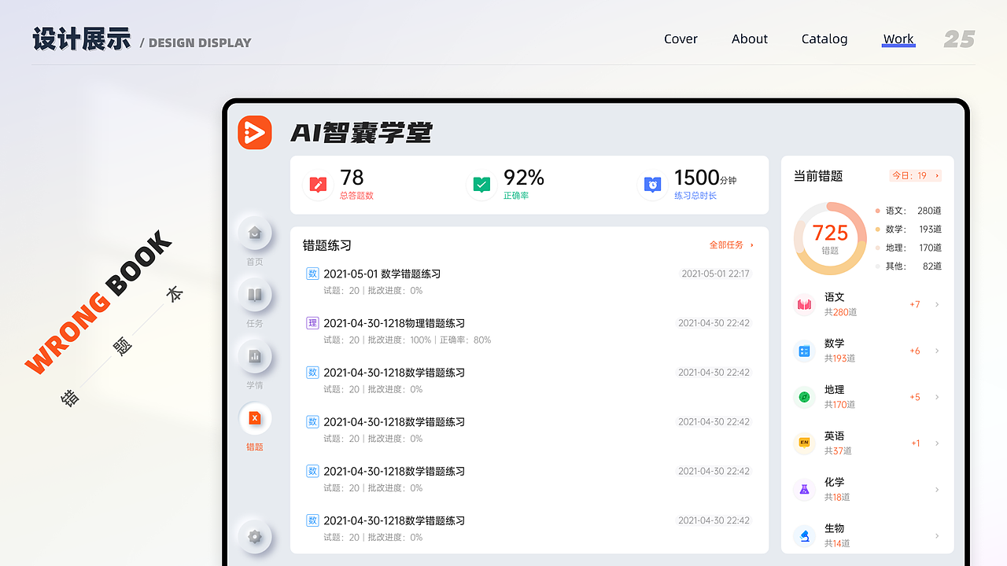Open the 生物 biology microscope icon

tap(803, 535)
